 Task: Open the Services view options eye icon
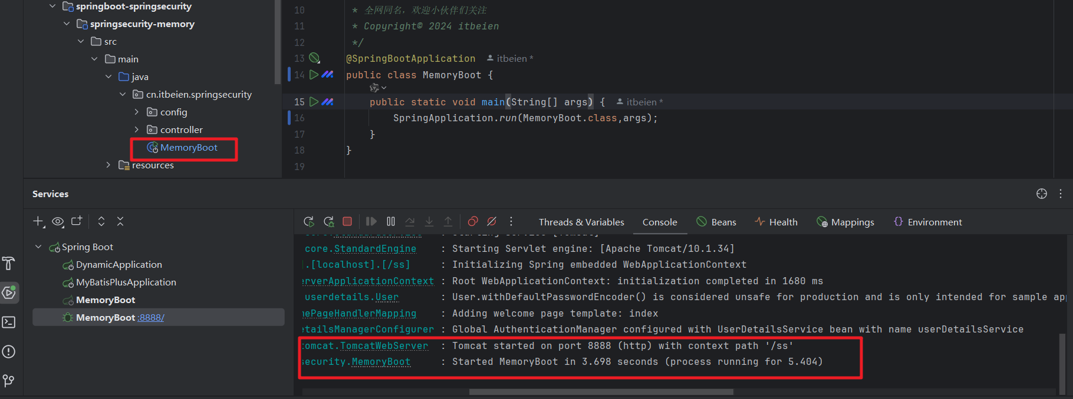click(x=58, y=221)
